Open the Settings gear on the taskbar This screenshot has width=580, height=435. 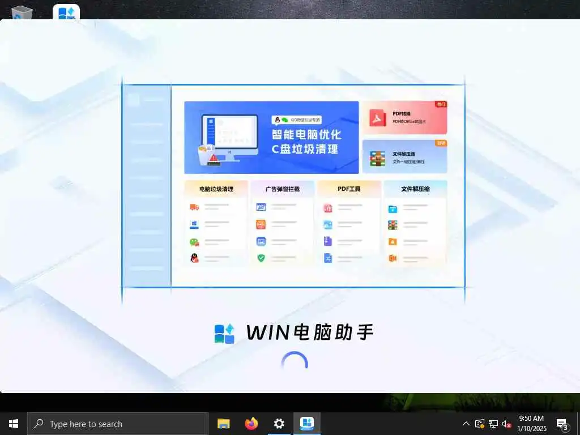pyautogui.click(x=279, y=424)
